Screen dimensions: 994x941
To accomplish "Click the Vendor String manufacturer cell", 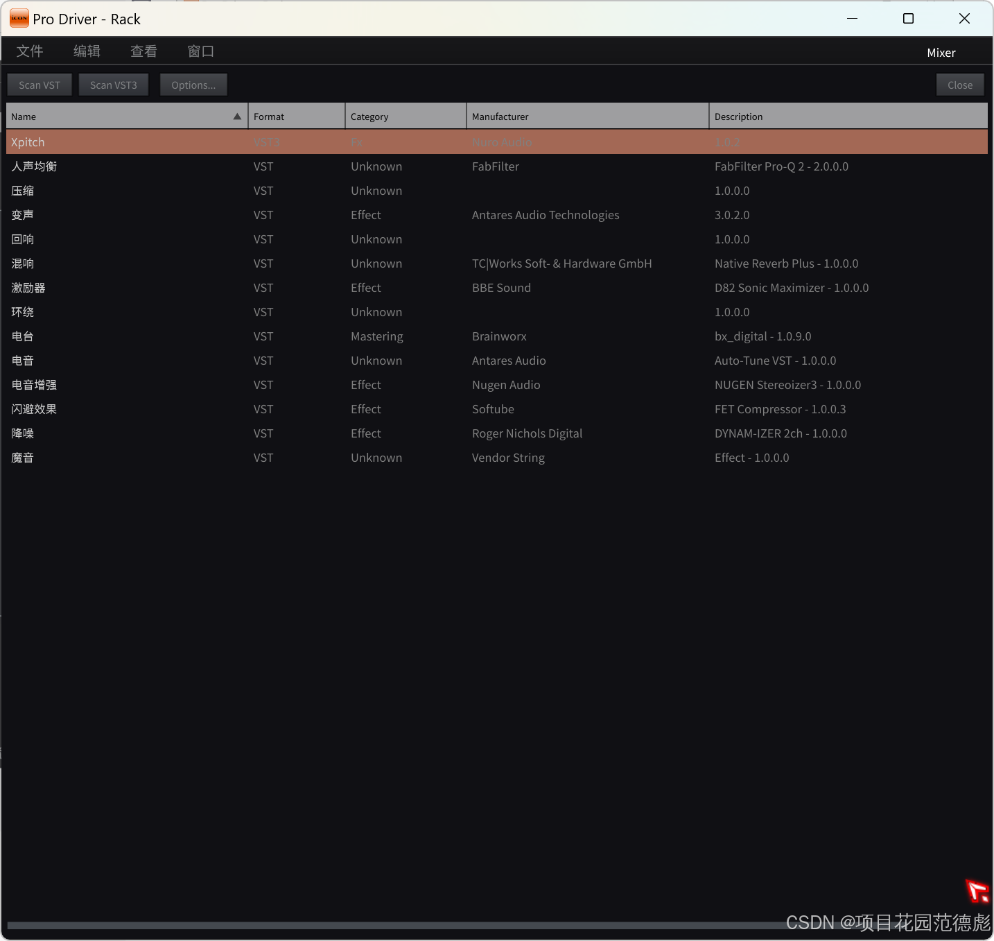I will click(508, 458).
